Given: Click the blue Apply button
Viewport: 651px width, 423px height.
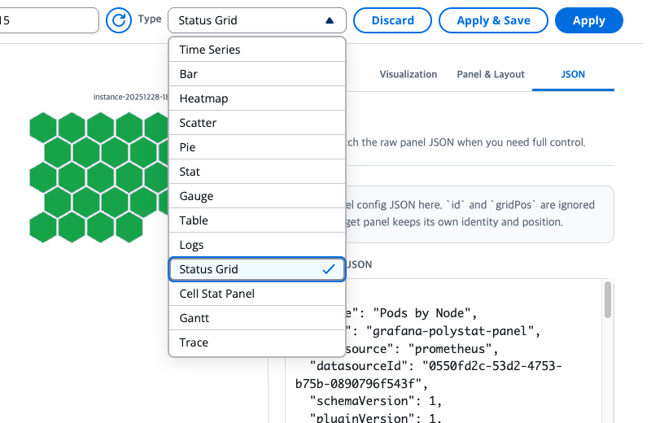Looking at the screenshot, I should click(588, 20).
